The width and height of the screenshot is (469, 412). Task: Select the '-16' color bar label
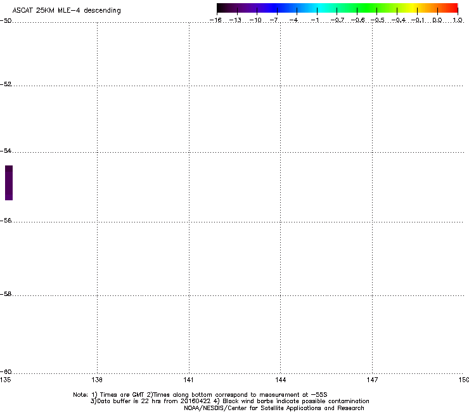215,20
